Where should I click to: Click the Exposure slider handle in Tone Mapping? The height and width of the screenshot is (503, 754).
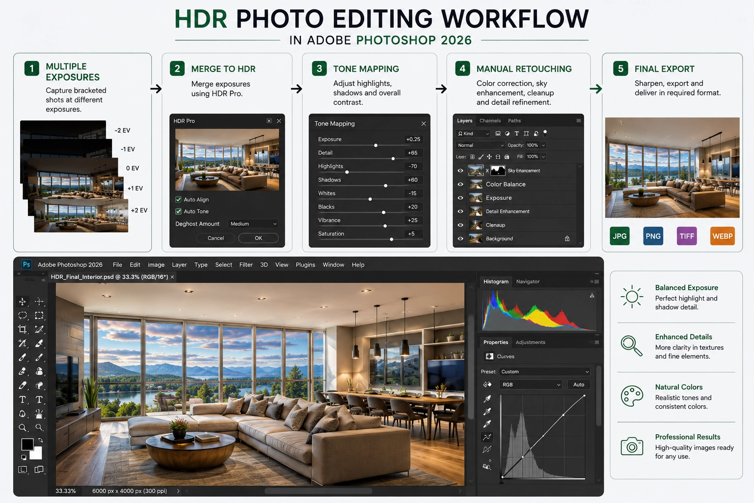tap(376, 145)
